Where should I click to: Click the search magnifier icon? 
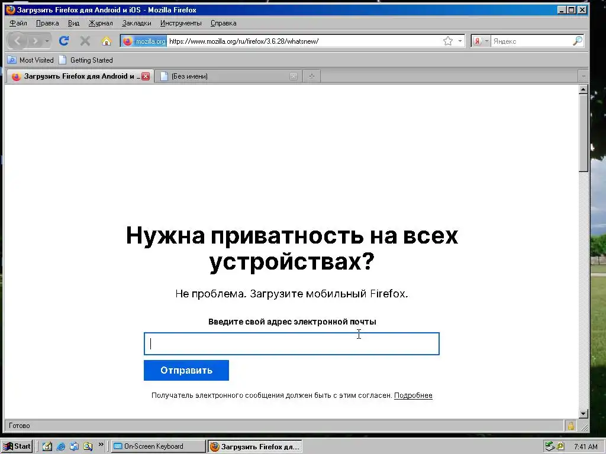click(578, 41)
